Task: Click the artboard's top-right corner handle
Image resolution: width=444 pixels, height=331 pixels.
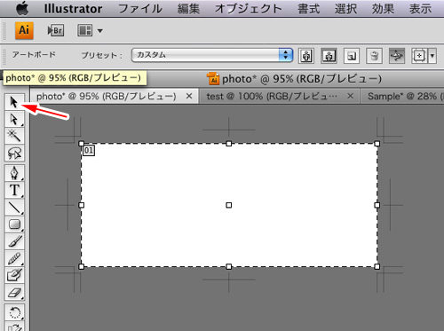Action: pyautogui.click(x=377, y=144)
